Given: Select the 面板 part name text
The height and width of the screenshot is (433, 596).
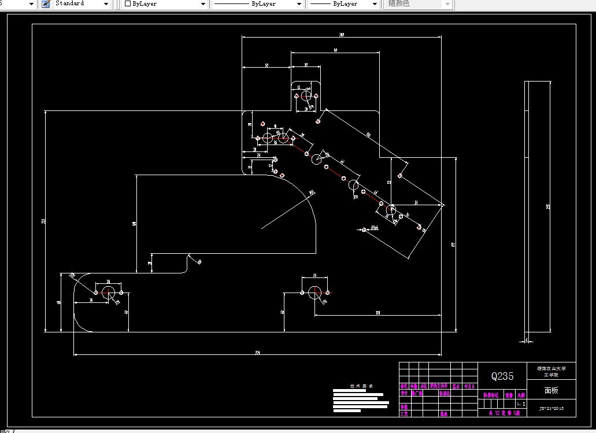Looking at the screenshot, I should point(551,390).
